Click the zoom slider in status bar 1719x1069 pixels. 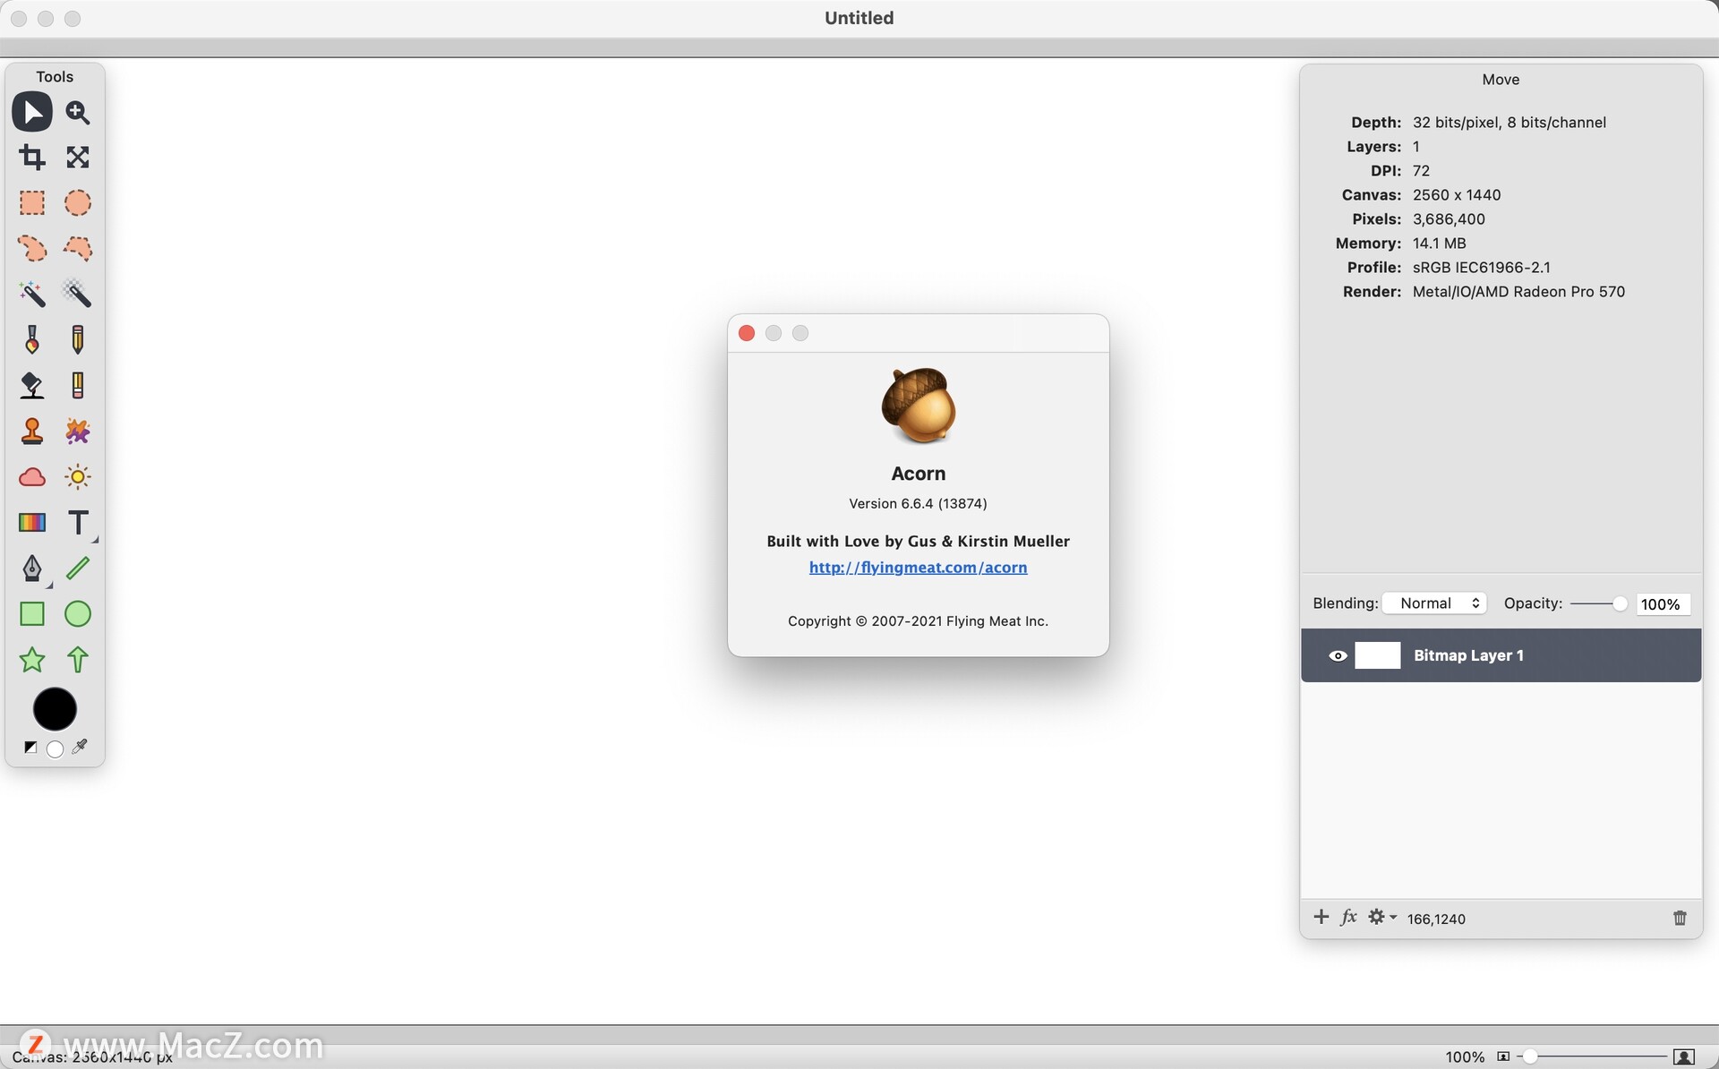pyautogui.click(x=1592, y=1057)
